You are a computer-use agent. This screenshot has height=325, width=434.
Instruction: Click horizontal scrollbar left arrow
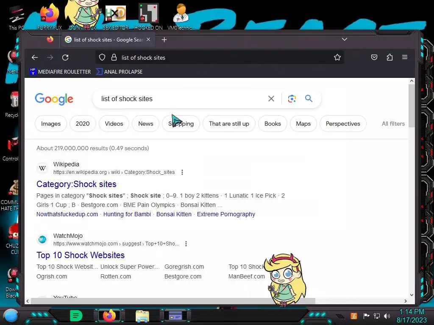pyautogui.click(x=28, y=301)
